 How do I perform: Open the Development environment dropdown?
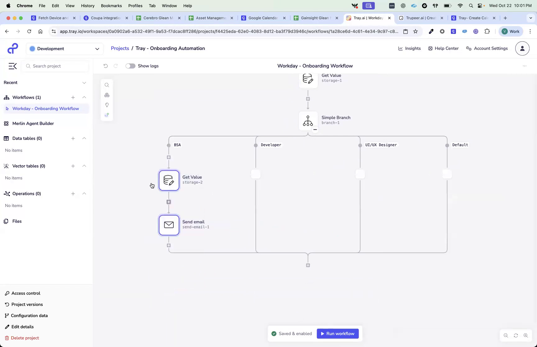64,48
